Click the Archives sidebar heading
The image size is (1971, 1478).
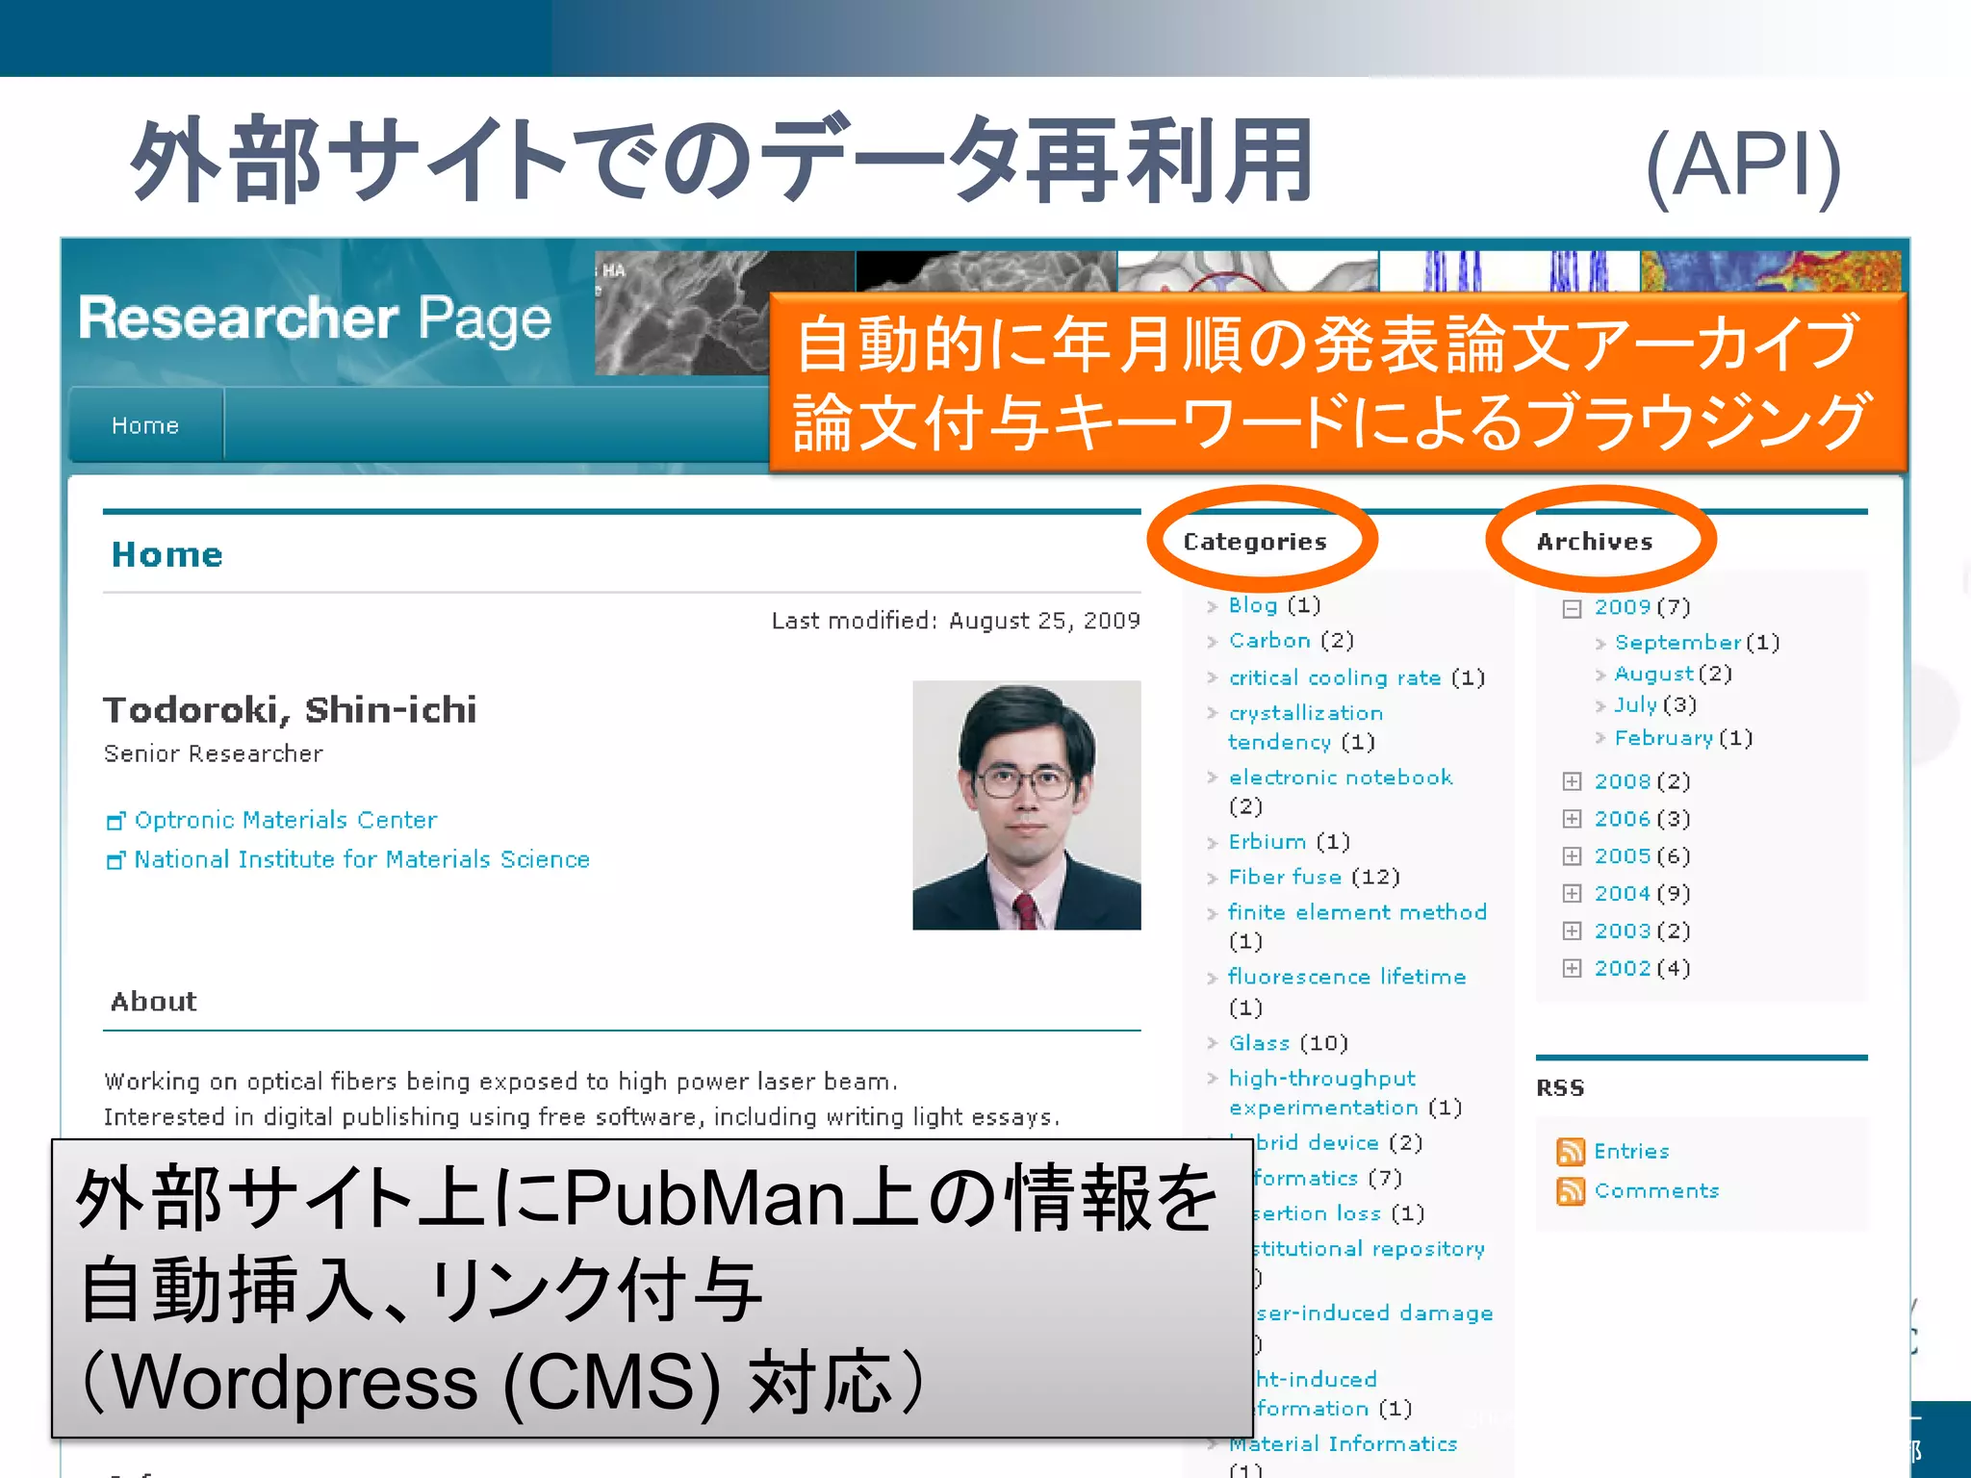pyautogui.click(x=1595, y=542)
